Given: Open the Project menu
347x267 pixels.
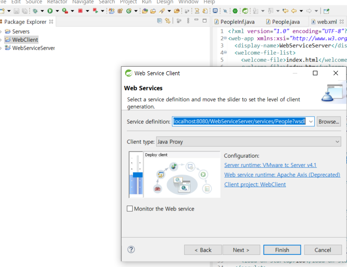Looking at the screenshot, I should [x=128, y=2].
